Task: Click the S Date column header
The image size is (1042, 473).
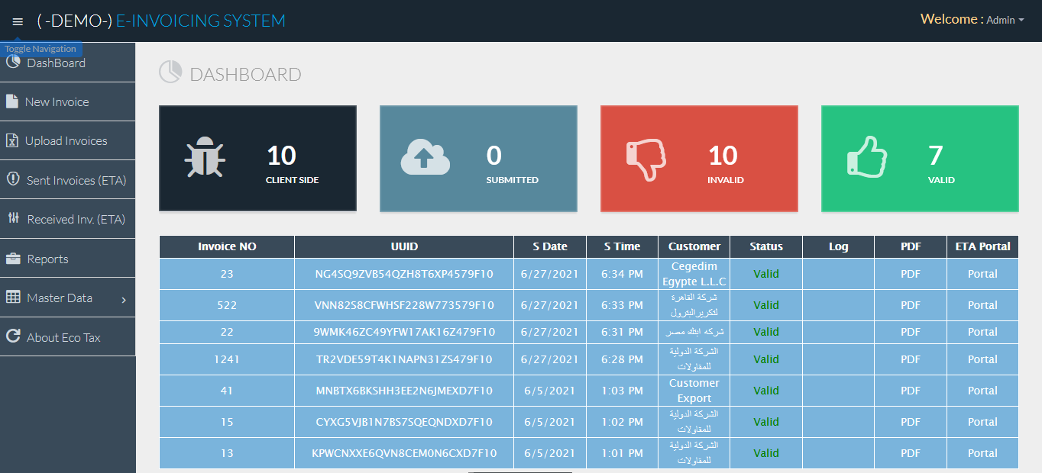Action: [550, 246]
